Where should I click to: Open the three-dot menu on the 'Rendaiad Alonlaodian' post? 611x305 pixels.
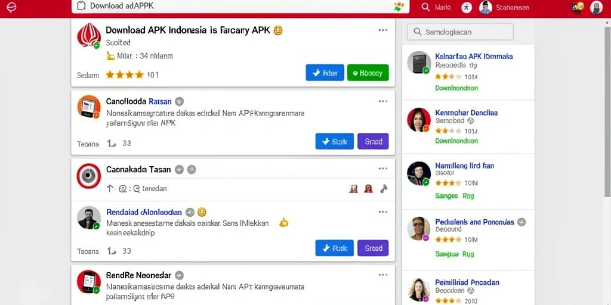pyautogui.click(x=382, y=212)
